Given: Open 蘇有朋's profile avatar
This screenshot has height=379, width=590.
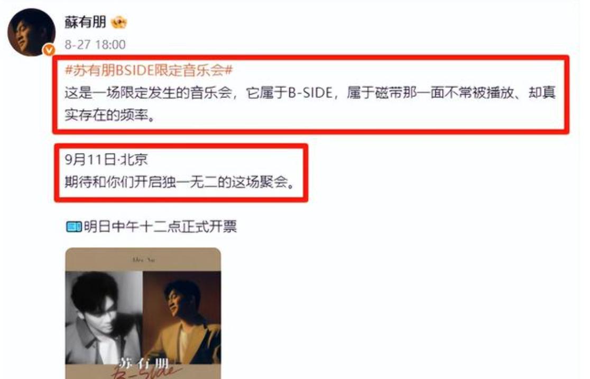Looking at the screenshot, I should [32, 32].
